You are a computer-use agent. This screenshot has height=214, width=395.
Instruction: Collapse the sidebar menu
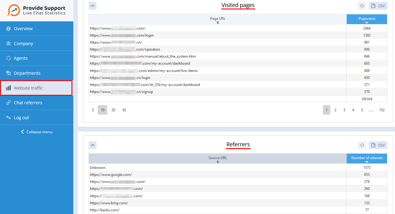(36, 132)
